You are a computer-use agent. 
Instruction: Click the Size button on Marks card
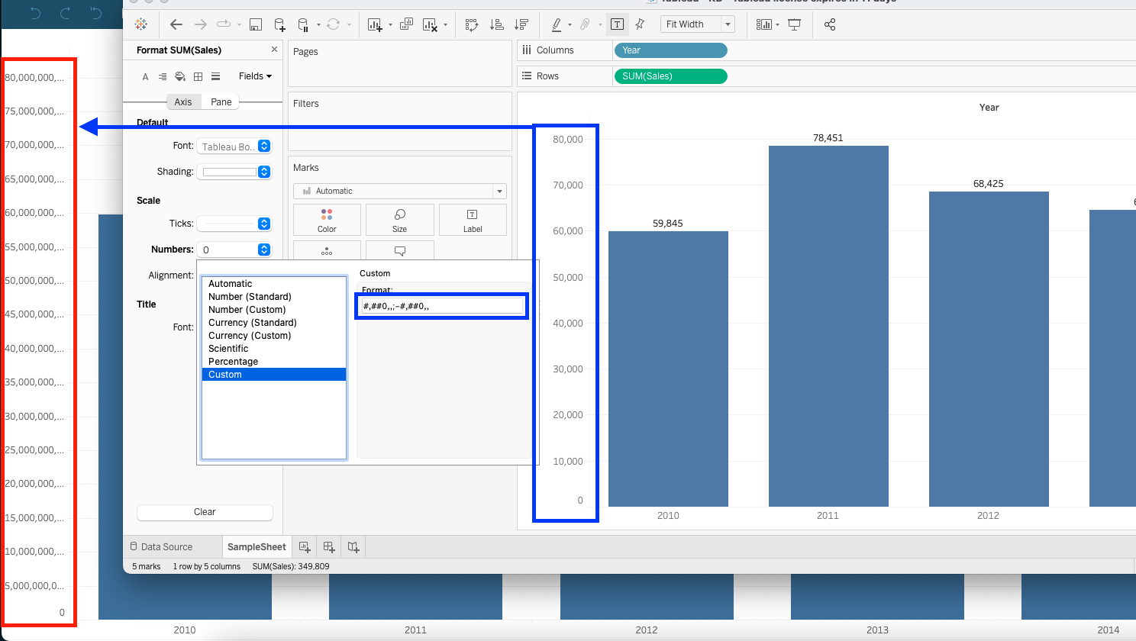[x=399, y=220]
